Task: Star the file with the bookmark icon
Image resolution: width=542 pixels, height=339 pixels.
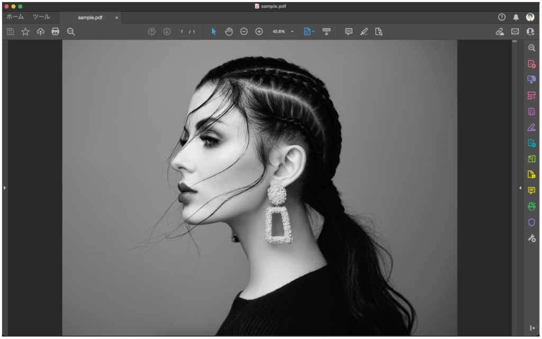Action: pos(25,32)
